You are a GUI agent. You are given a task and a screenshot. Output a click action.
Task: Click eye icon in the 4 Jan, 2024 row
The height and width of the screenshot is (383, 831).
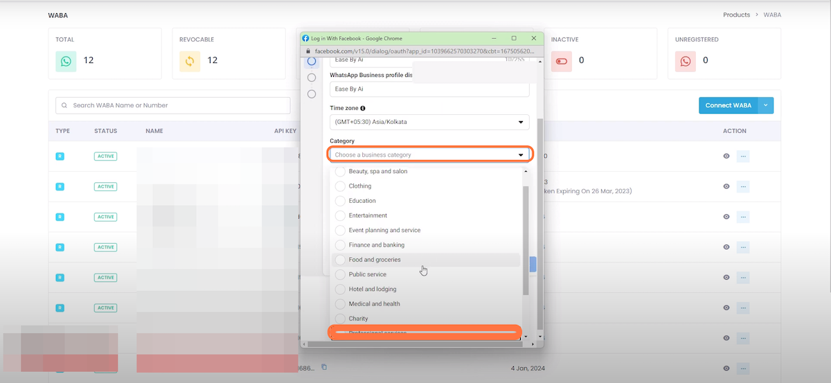726,368
